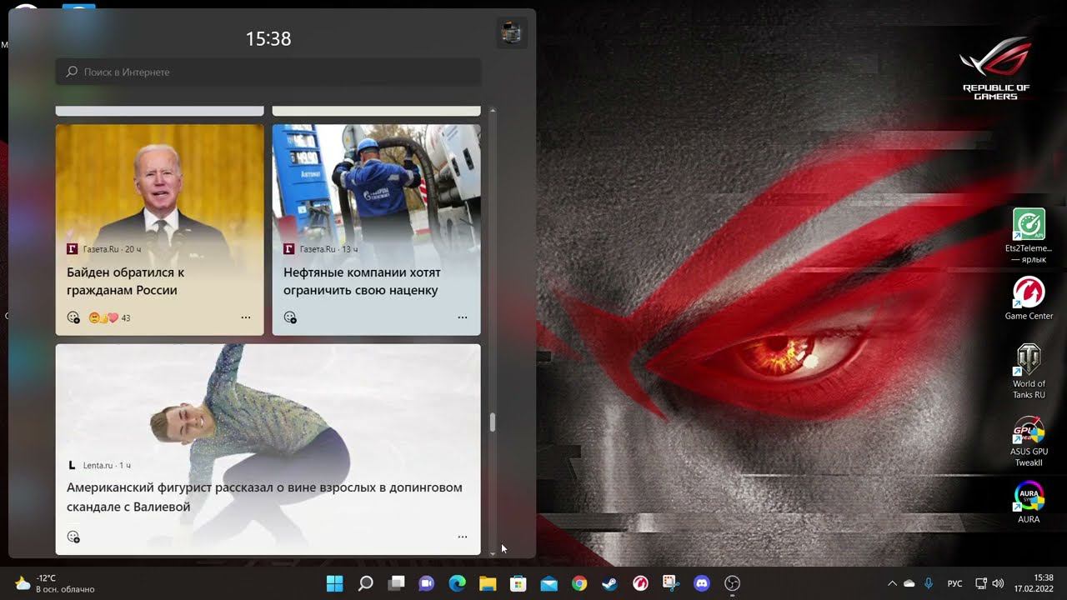Viewport: 1067px width, 600px height.
Task: Click the scrollbar down arrow in widgets
Action: click(x=493, y=552)
